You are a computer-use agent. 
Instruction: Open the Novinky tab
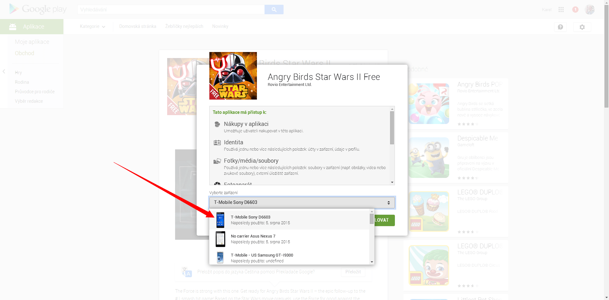220,26
